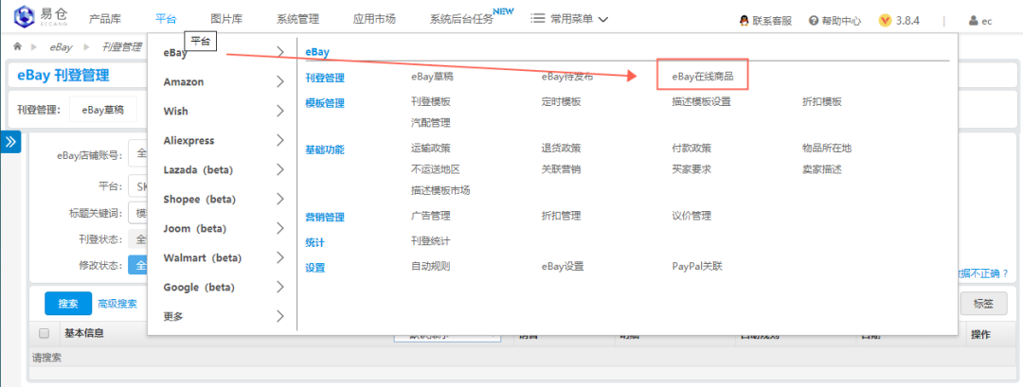Open 广告管理 menu entry
The height and width of the screenshot is (387, 1023).
click(431, 216)
